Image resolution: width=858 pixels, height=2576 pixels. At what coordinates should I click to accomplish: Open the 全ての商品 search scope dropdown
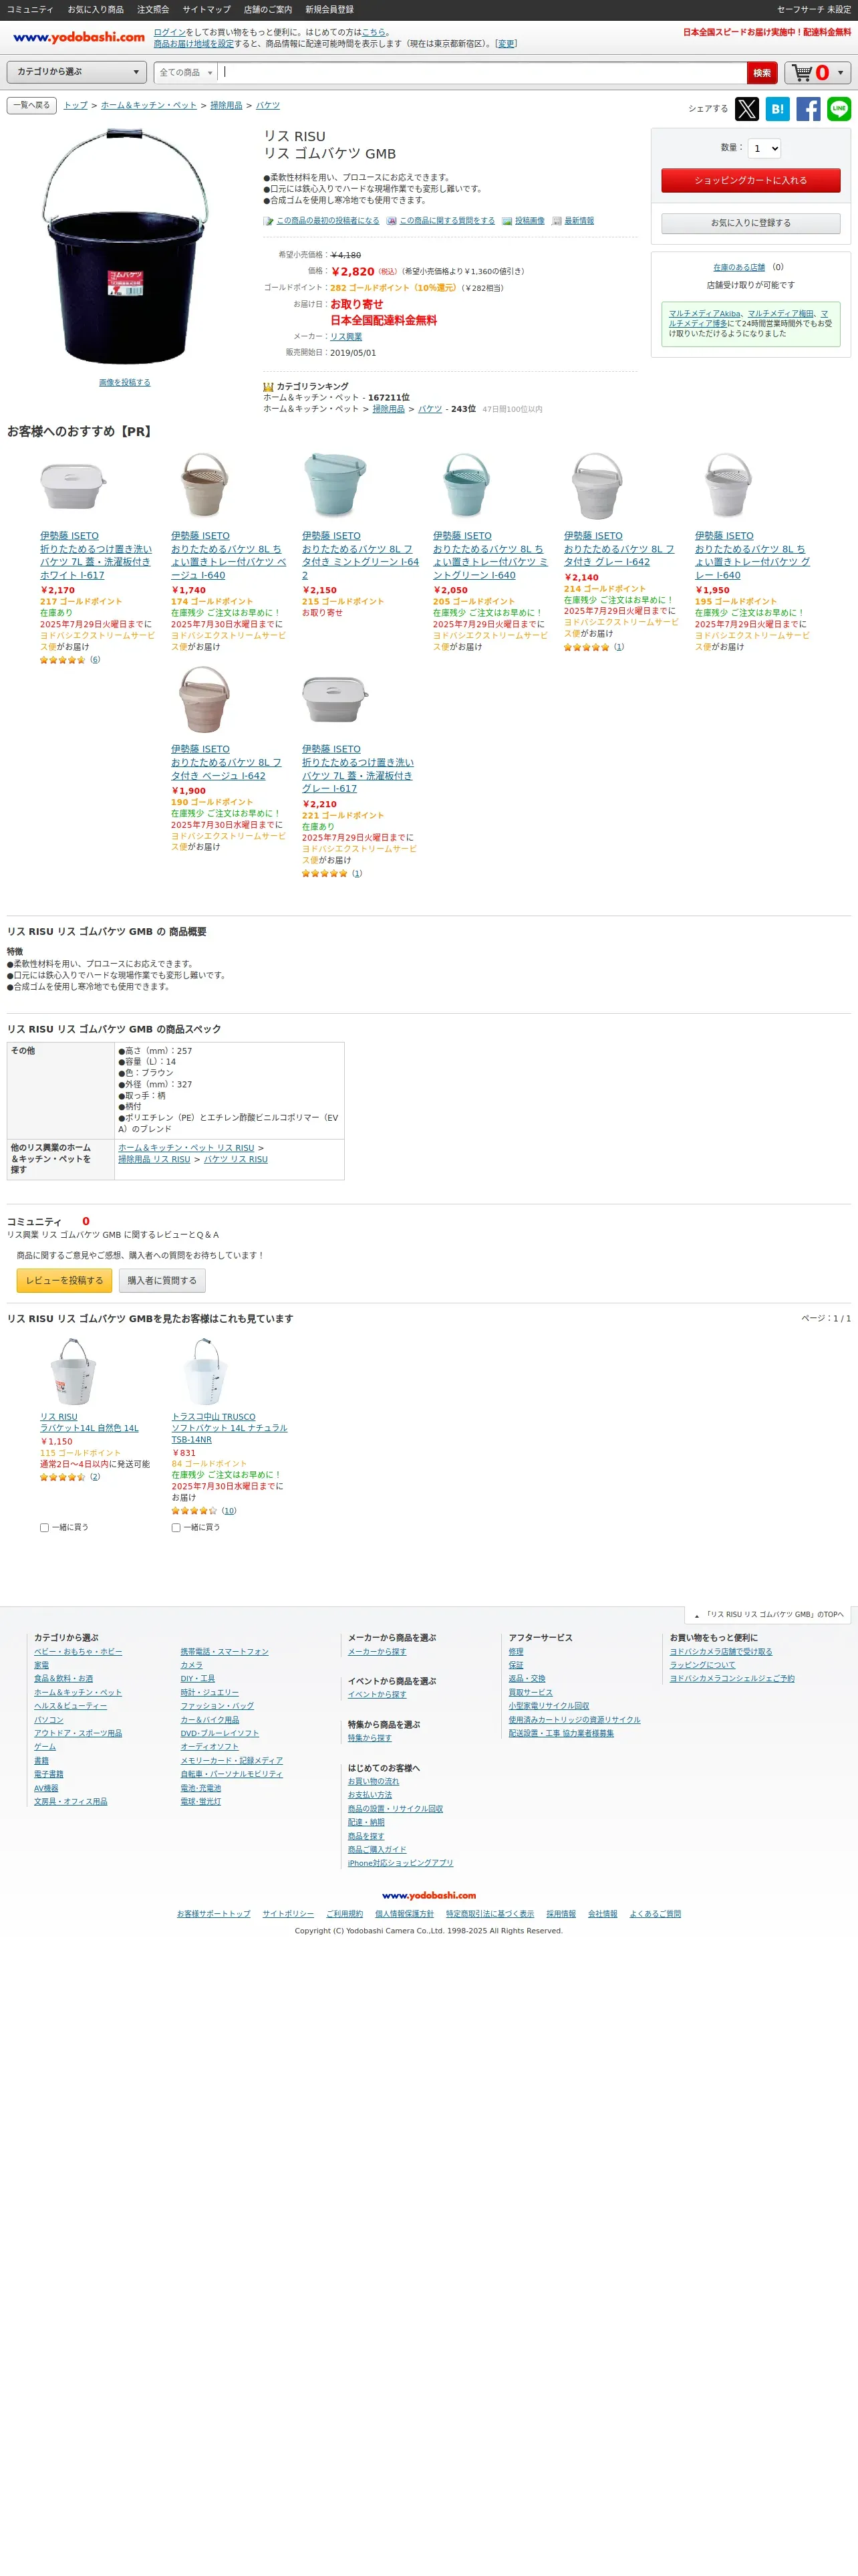point(186,72)
